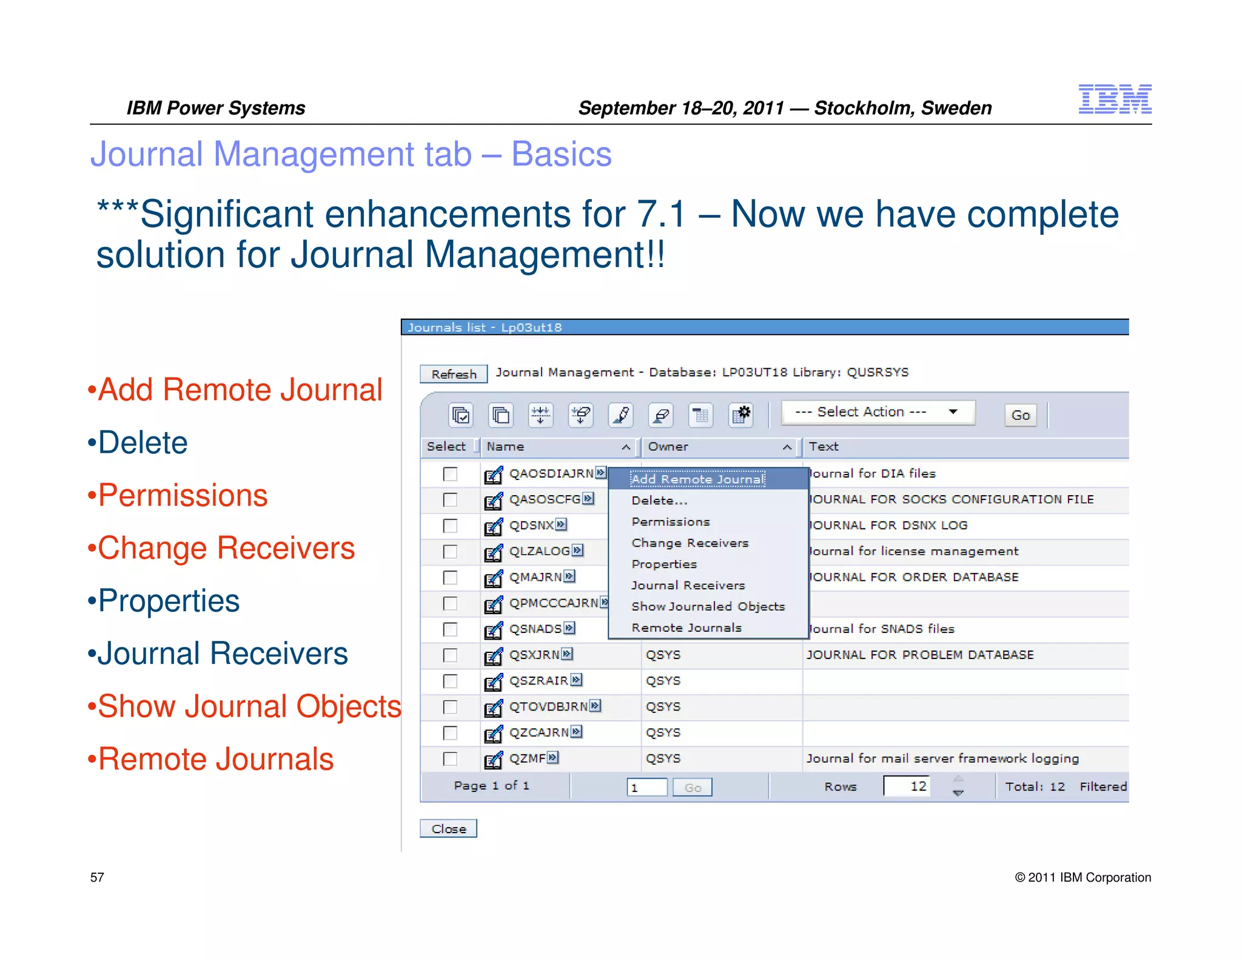1242x960 pixels.
Task: Check the QPMCCCAJRN row checkbox
Action: click(x=450, y=604)
